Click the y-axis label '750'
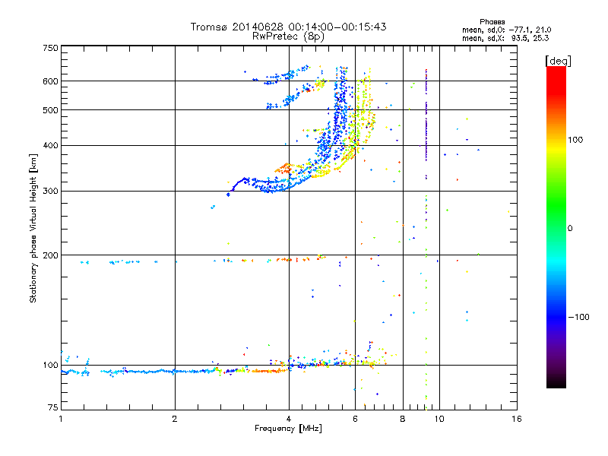 pos(50,48)
